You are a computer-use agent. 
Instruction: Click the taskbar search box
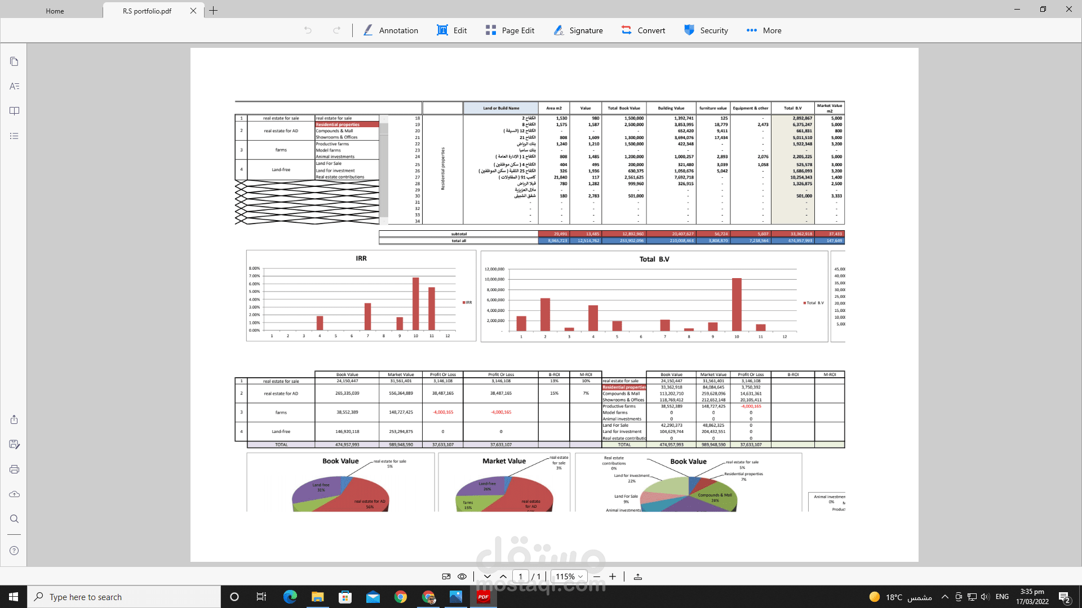tap(124, 597)
